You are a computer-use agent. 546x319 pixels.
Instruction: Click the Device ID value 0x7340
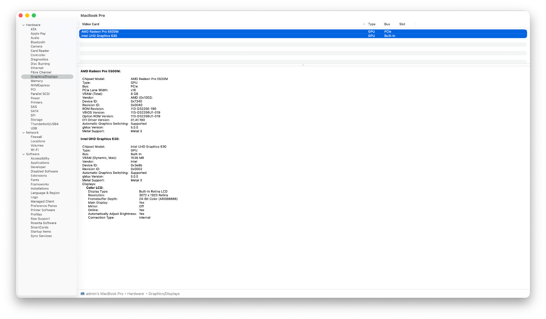136,101
